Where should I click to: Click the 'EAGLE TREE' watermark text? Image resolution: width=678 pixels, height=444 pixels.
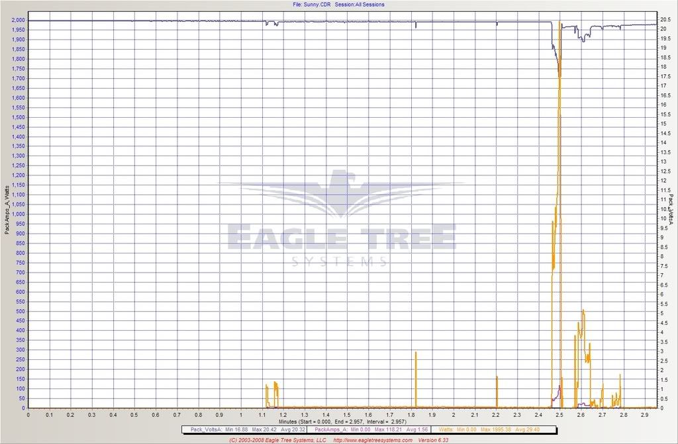[341, 238]
